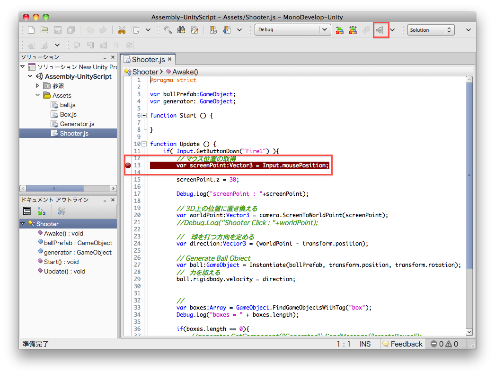495x375 pixels.
Task: Click the Undo arrow icon
Action: coord(90,30)
